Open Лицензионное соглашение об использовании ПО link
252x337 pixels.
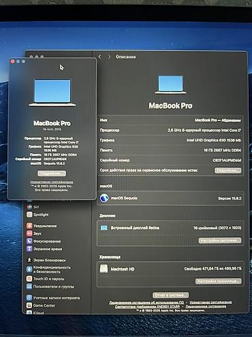tap(146, 302)
